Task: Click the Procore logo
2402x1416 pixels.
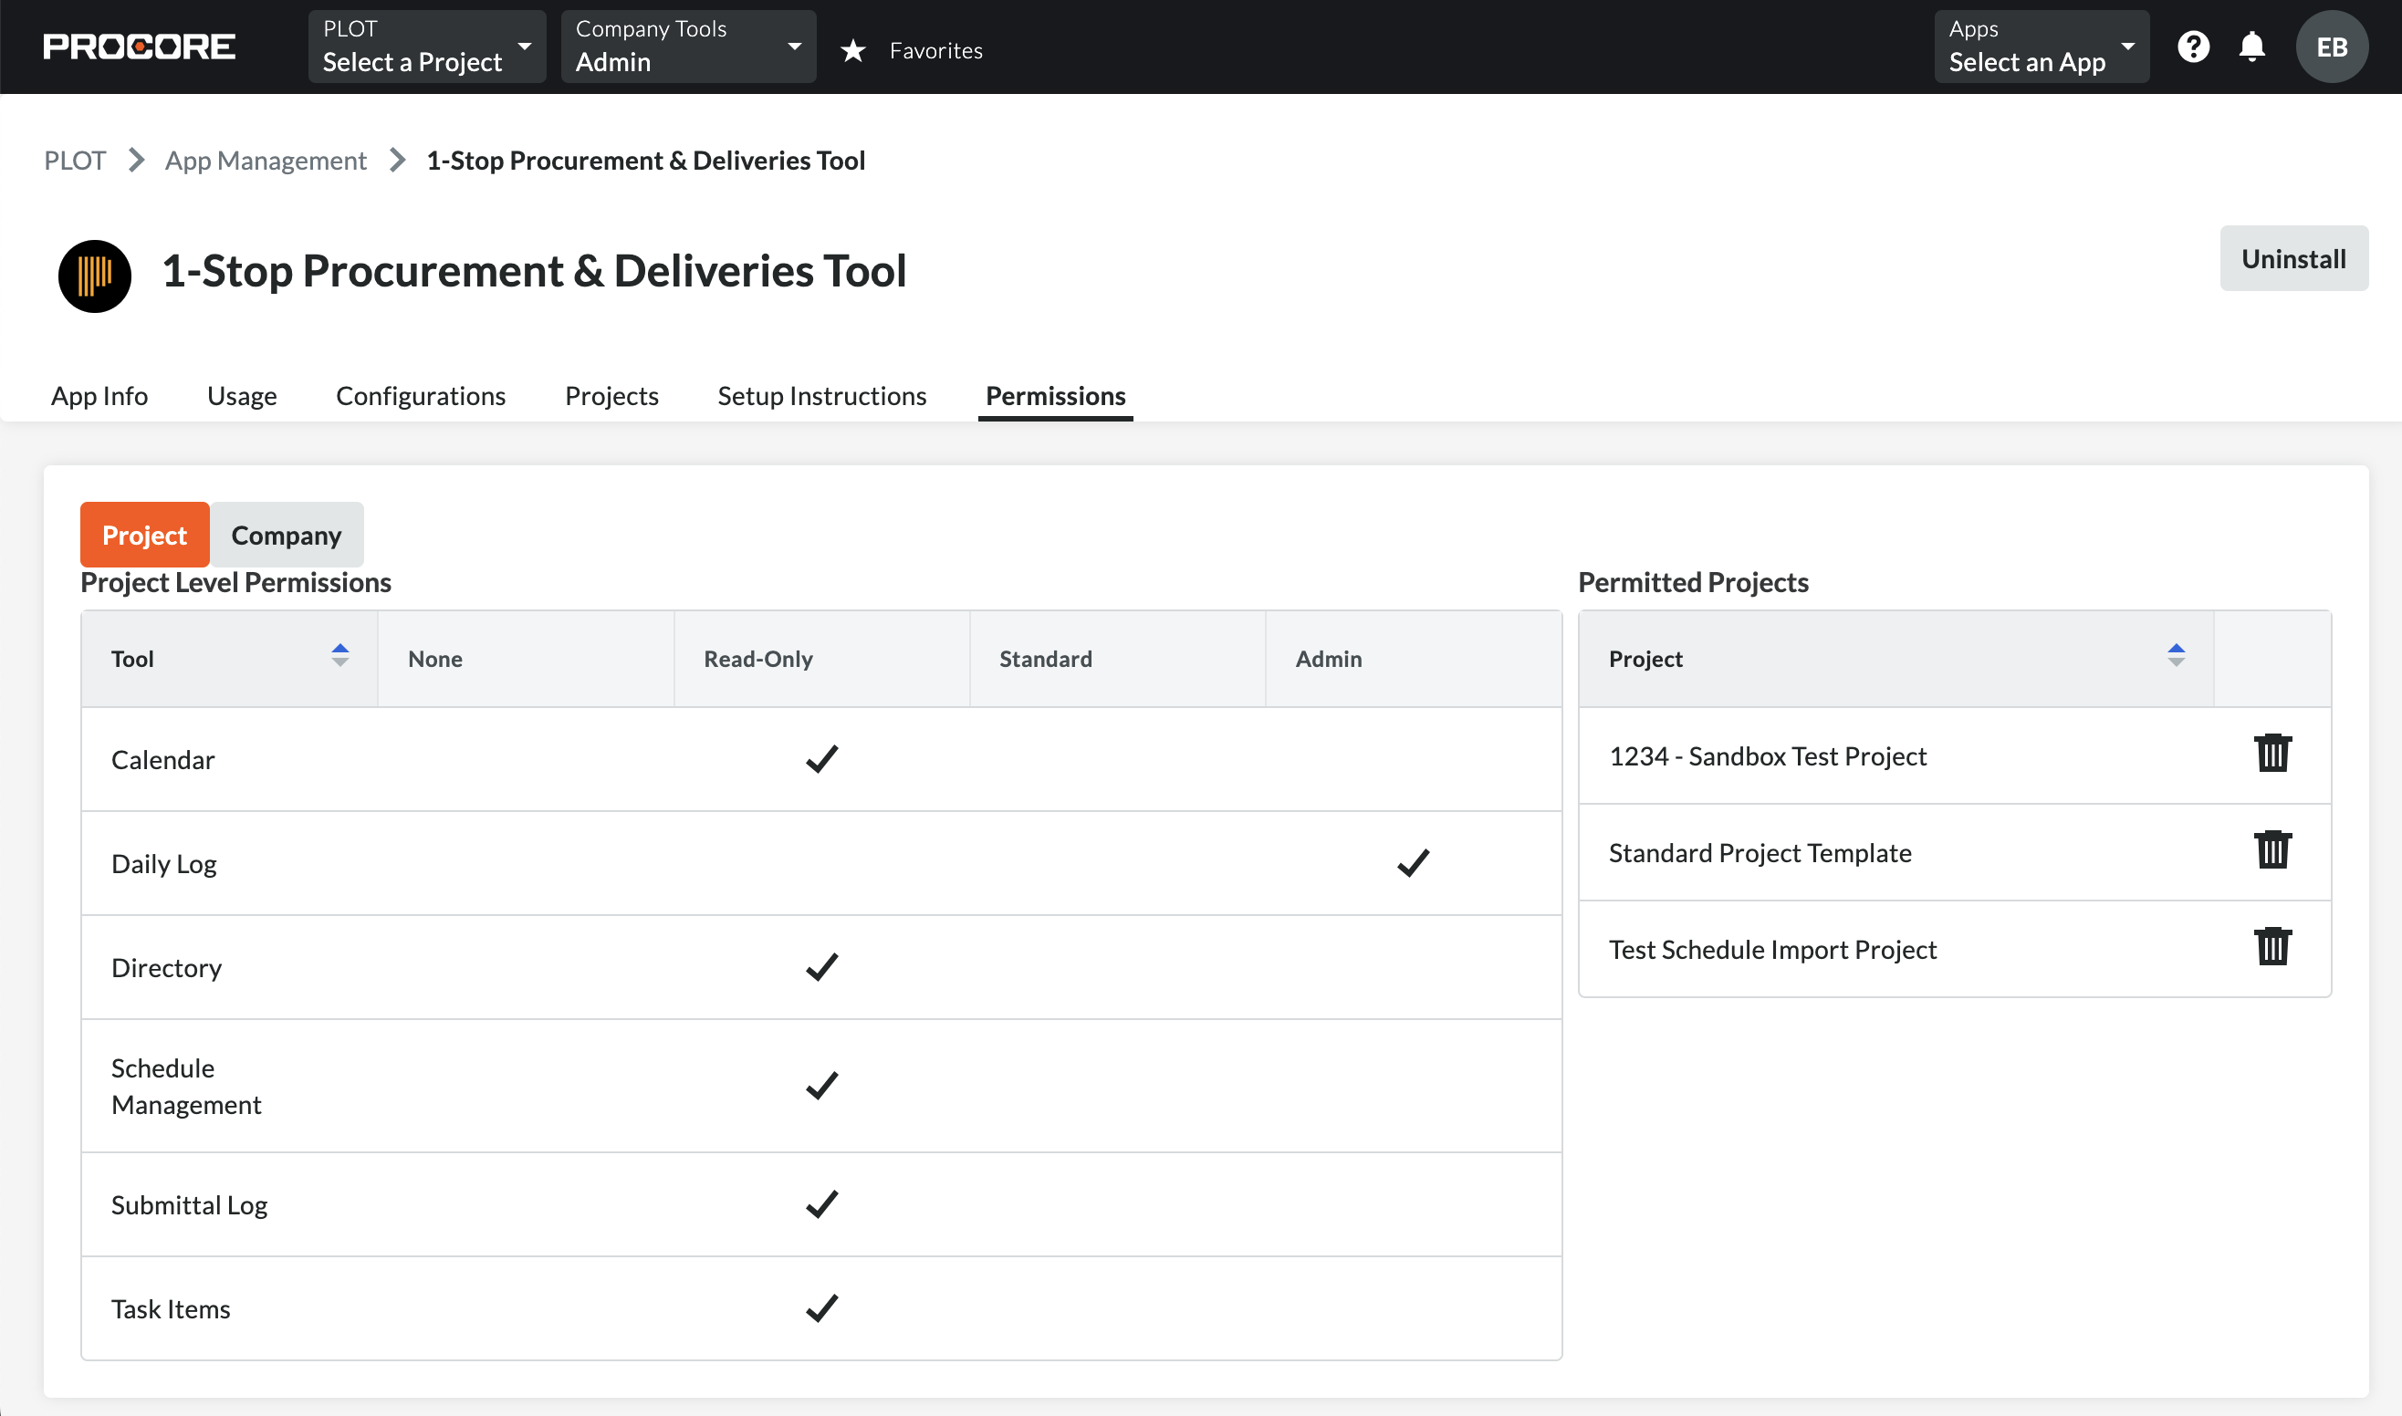Action: (140, 47)
